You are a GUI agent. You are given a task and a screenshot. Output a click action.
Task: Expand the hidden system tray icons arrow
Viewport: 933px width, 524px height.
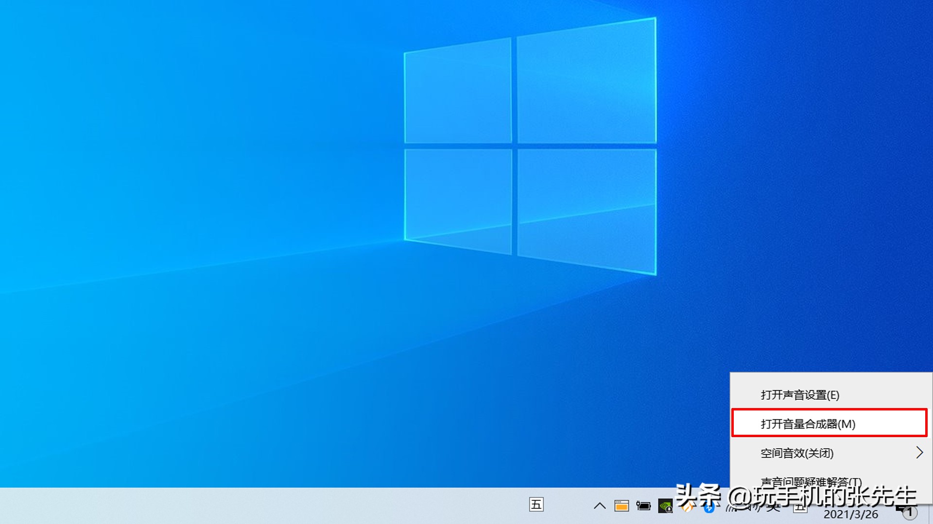coord(600,506)
